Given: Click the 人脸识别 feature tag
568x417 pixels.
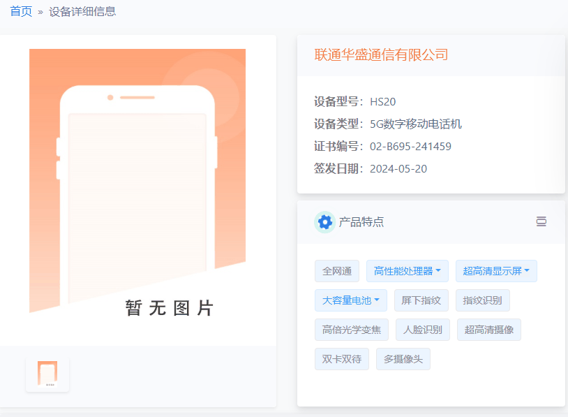Looking at the screenshot, I should (423, 330).
